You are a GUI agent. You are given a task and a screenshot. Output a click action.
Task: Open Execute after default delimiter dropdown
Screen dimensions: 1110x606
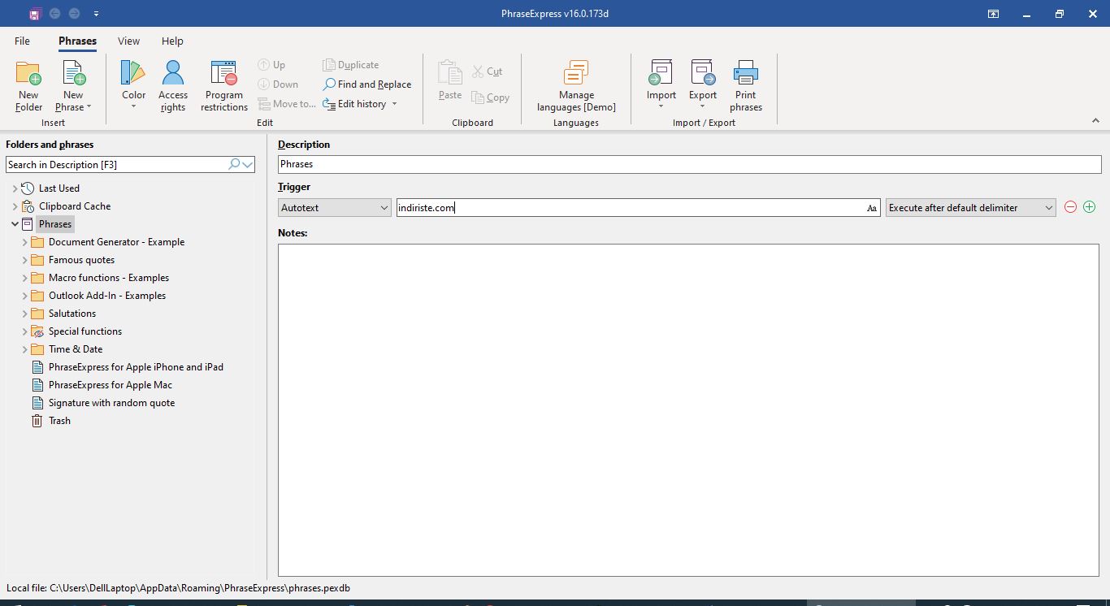tap(970, 208)
